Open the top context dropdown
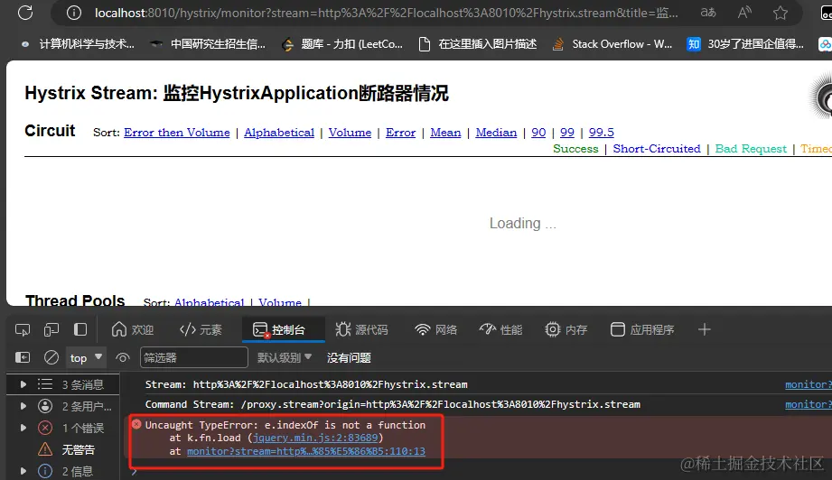832x480 pixels. tap(86, 357)
